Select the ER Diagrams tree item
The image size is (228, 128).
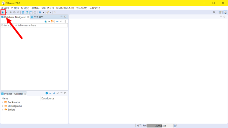tap(15, 106)
